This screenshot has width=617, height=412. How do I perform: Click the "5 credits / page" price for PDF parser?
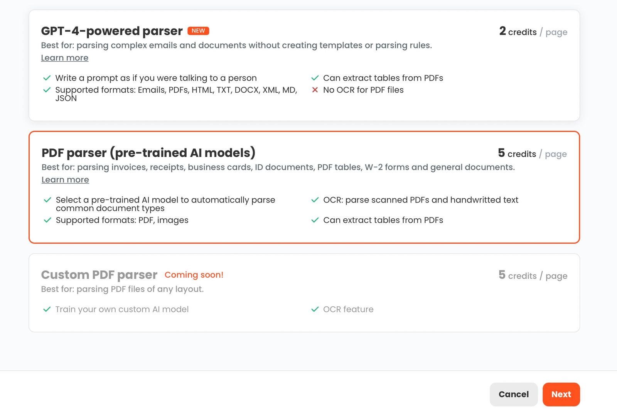(532, 154)
